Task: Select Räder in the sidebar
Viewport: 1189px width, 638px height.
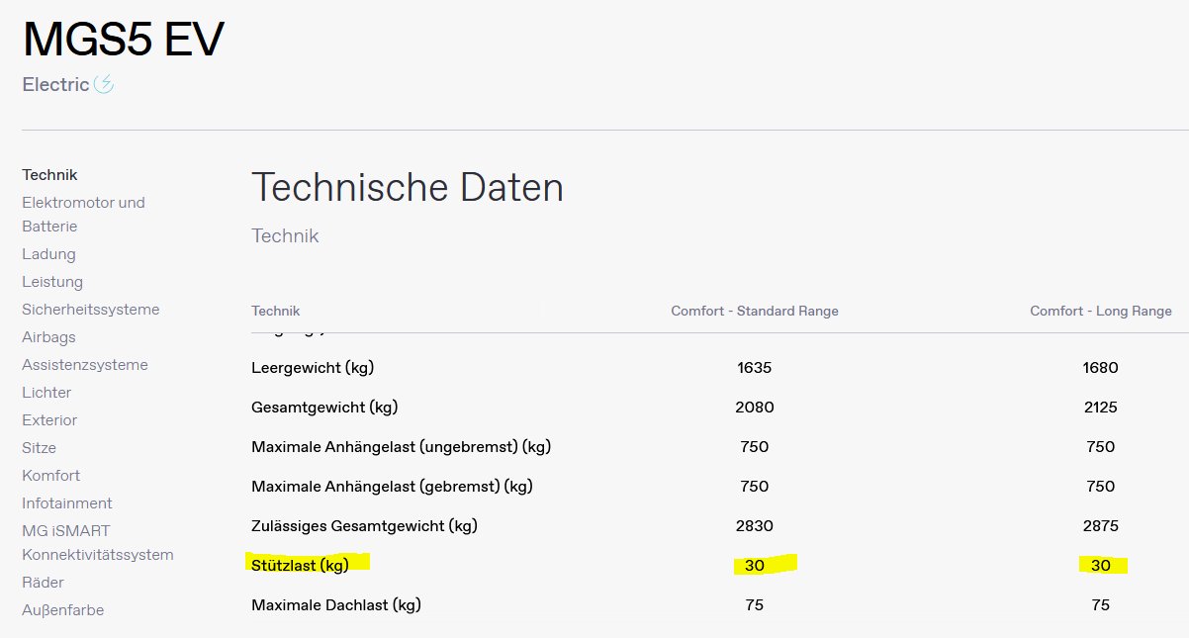Action: [x=43, y=583]
